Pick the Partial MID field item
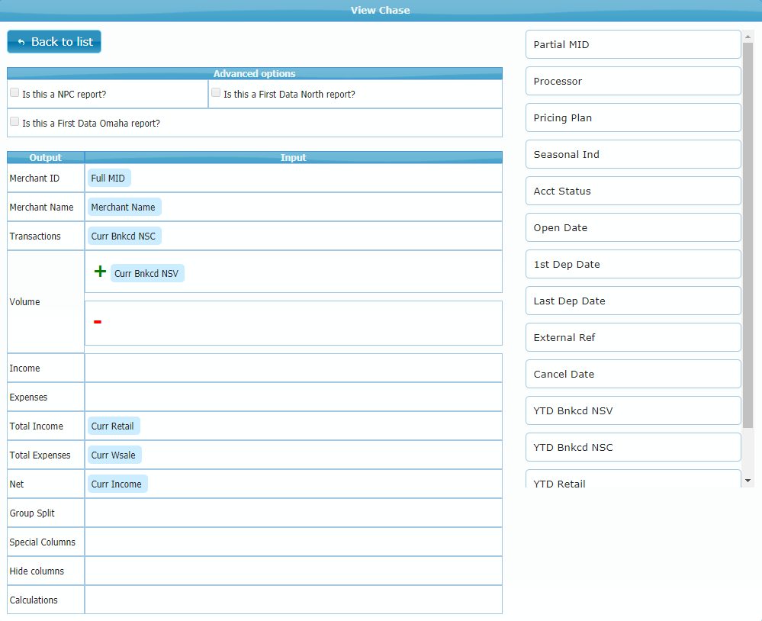 coord(633,44)
